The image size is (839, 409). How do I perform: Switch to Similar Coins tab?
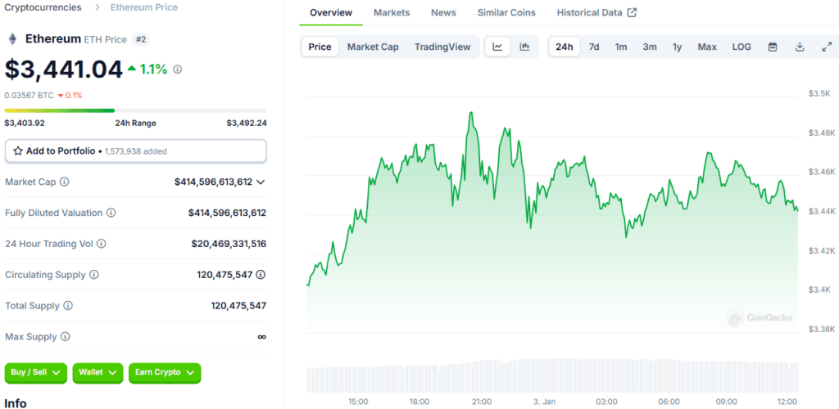[506, 13]
